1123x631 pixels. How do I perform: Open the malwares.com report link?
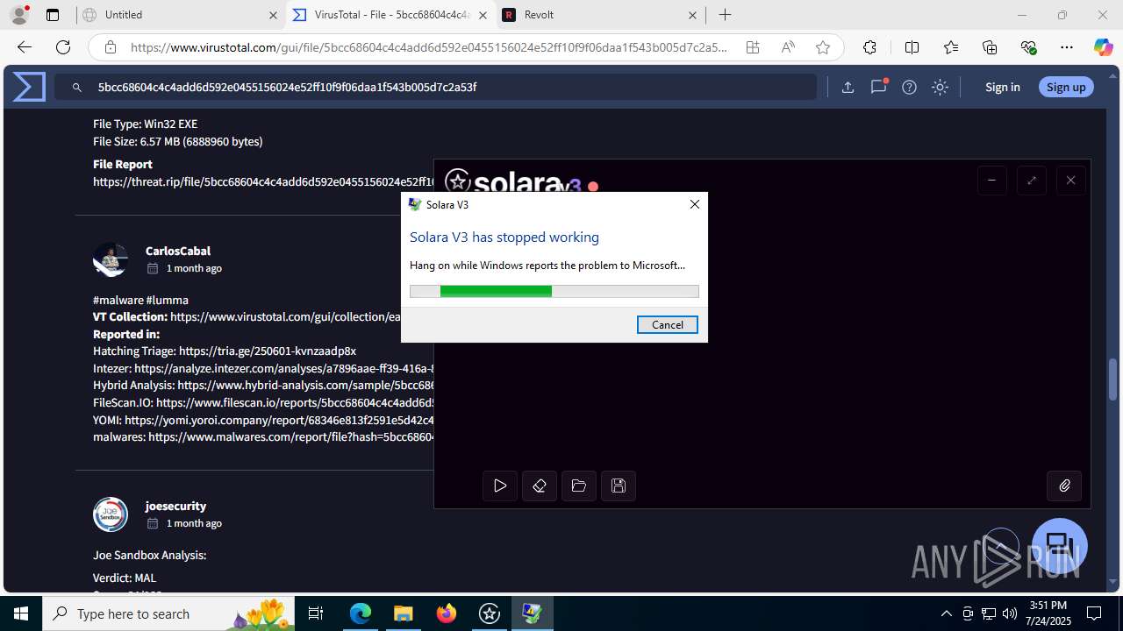290,436
